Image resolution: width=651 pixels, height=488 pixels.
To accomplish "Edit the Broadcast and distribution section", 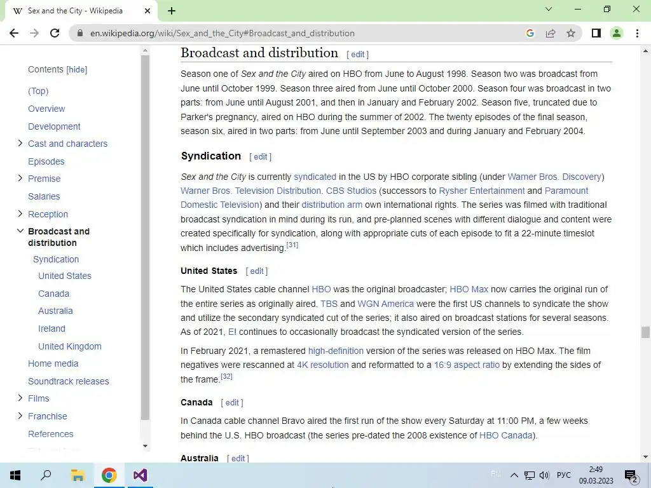I will (357, 55).
